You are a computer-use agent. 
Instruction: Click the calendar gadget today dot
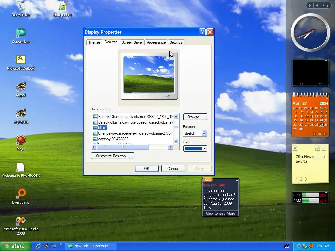click(x=320, y=134)
